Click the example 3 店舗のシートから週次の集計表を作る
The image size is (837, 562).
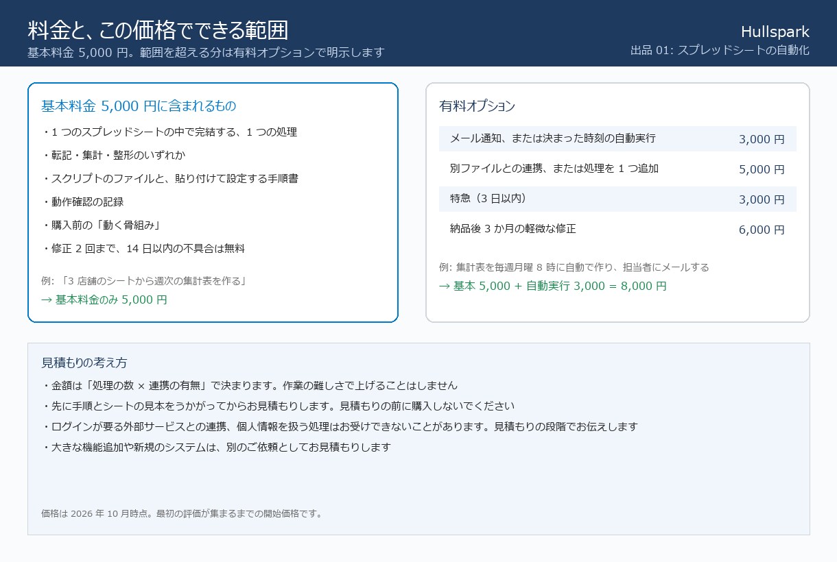pyautogui.click(x=144, y=280)
